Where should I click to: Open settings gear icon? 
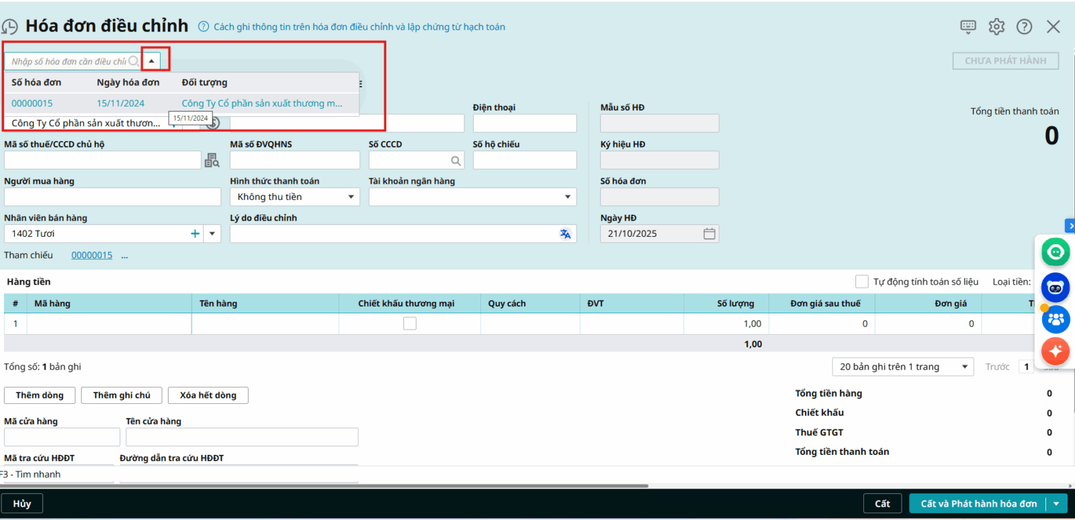click(996, 27)
